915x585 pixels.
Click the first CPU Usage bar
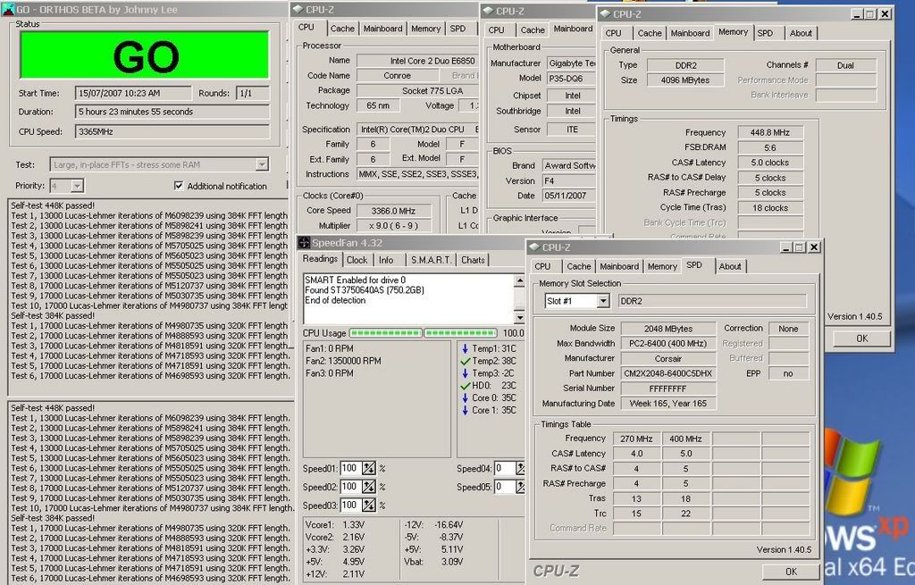tap(386, 333)
